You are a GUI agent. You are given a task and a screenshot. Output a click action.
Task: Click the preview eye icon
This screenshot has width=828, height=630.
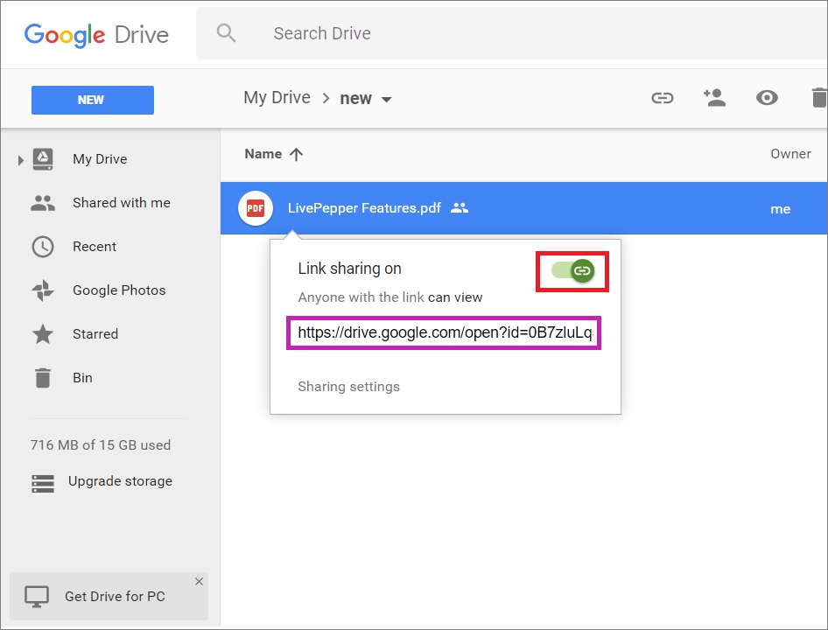point(767,98)
